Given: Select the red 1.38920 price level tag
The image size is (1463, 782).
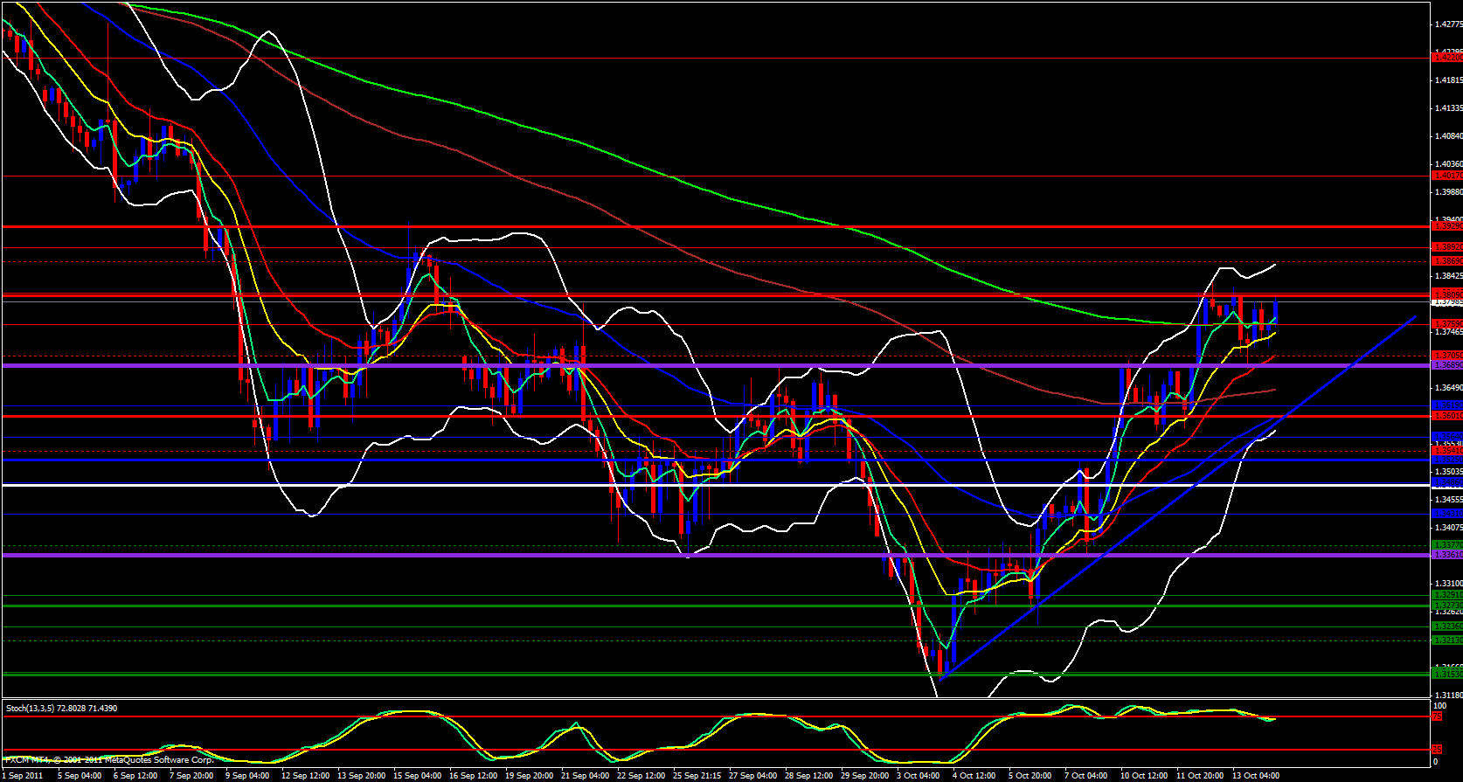Looking at the screenshot, I should [x=1446, y=248].
